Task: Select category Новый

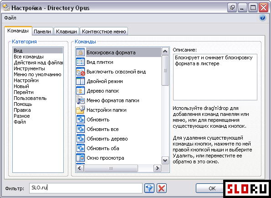Action: point(38,86)
